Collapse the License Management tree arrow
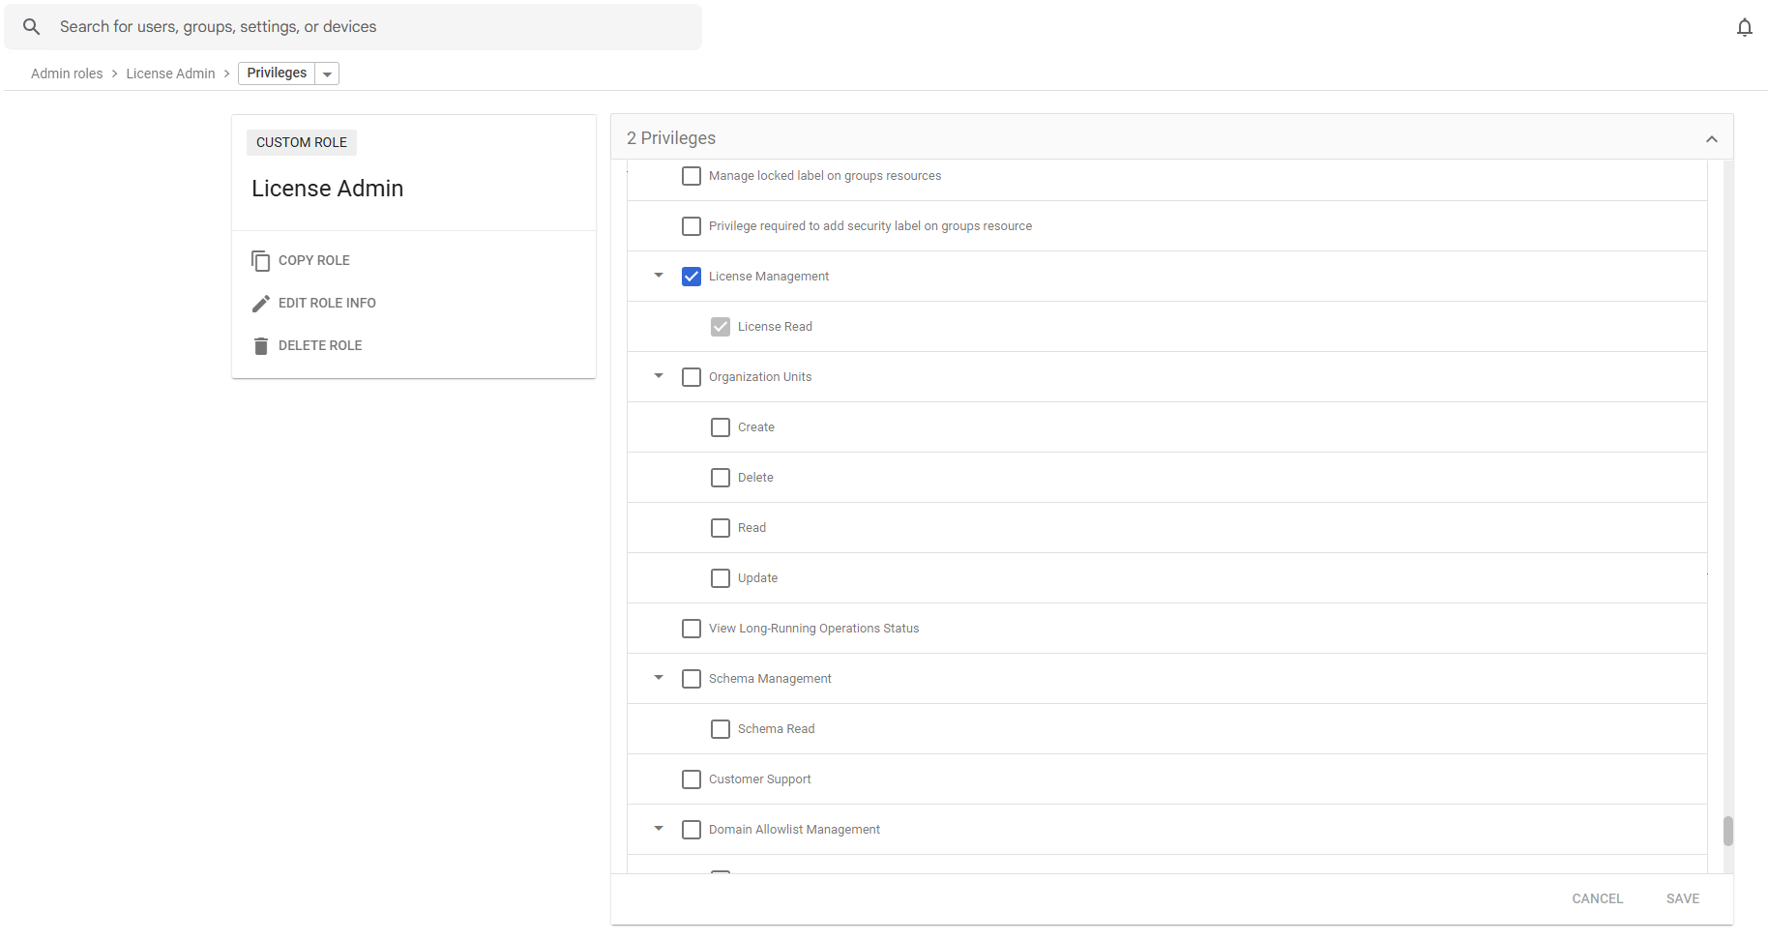The image size is (1768, 940). 659,276
